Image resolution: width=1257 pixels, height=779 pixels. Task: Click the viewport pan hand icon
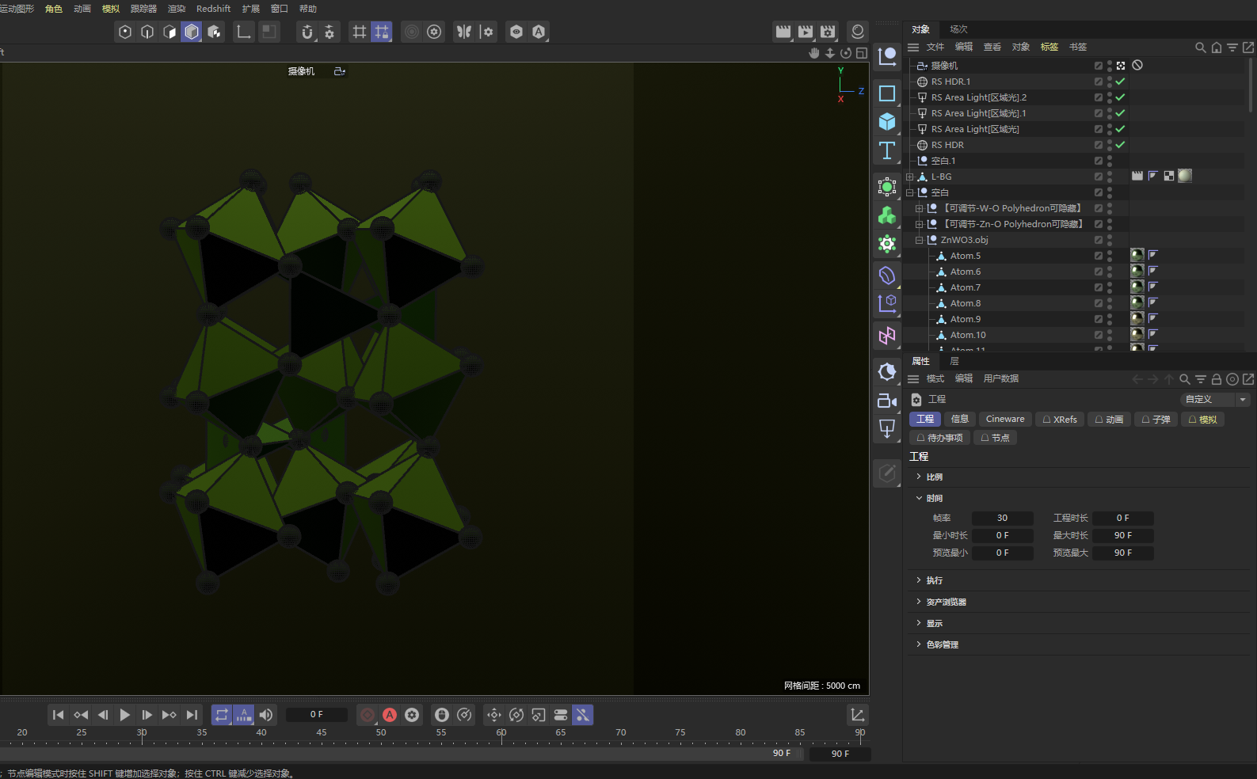click(814, 53)
